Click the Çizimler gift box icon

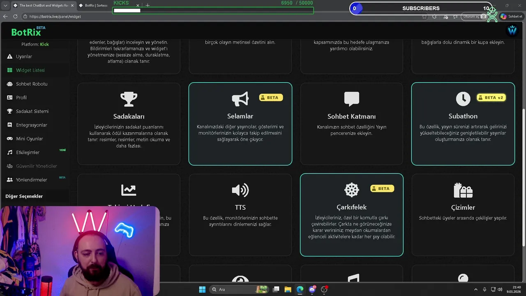point(463,190)
